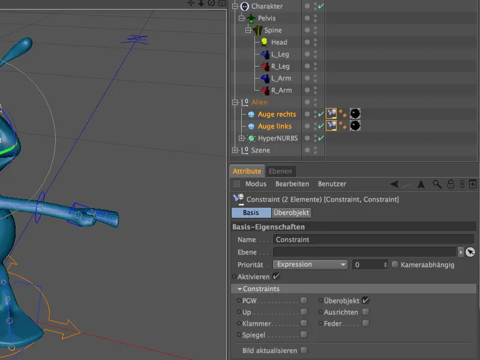Click the Charakter object icon
Image resolution: width=480 pixels, height=360 pixels.
[x=244, y=6]
